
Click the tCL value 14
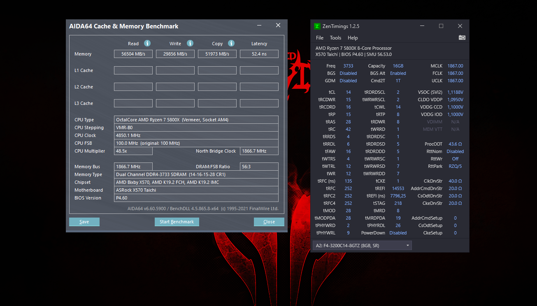348,92
